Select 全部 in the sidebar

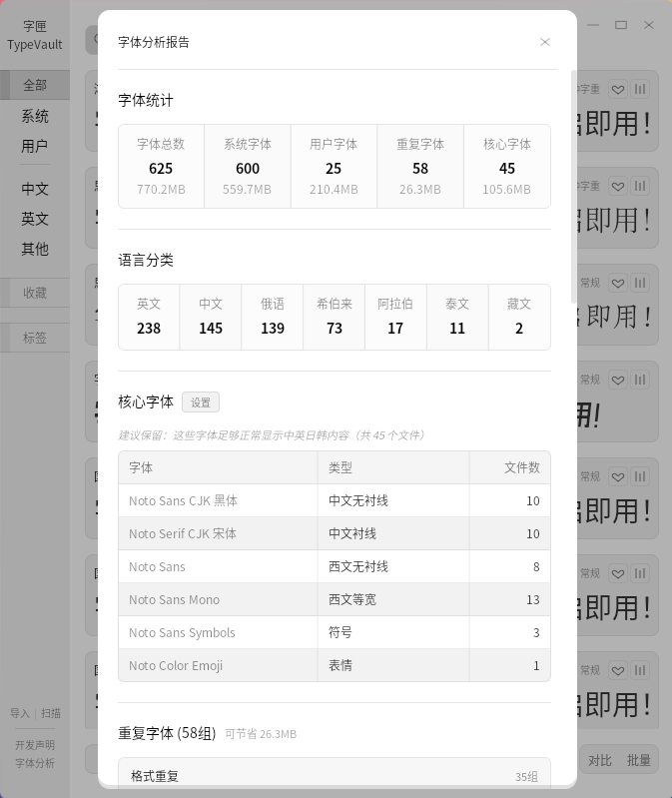(35, 85)
